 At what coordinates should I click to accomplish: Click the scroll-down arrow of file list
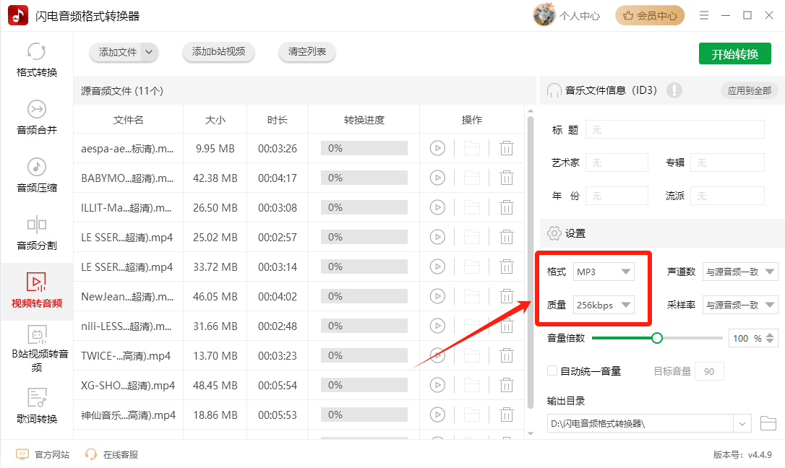coord(531,433)
